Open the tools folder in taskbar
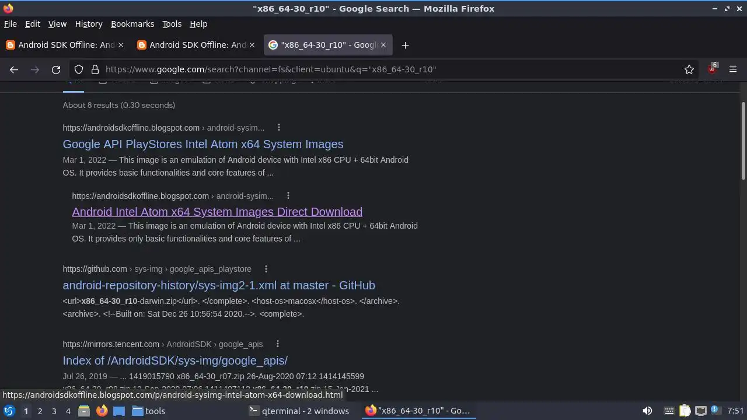 click(x=148, y=411)
